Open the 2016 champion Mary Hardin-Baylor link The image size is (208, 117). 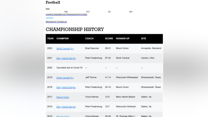66,107
